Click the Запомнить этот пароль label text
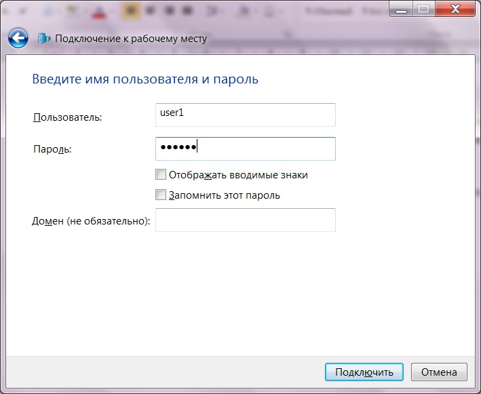Viewport: 481px width, 394px height. click(224, 195)
